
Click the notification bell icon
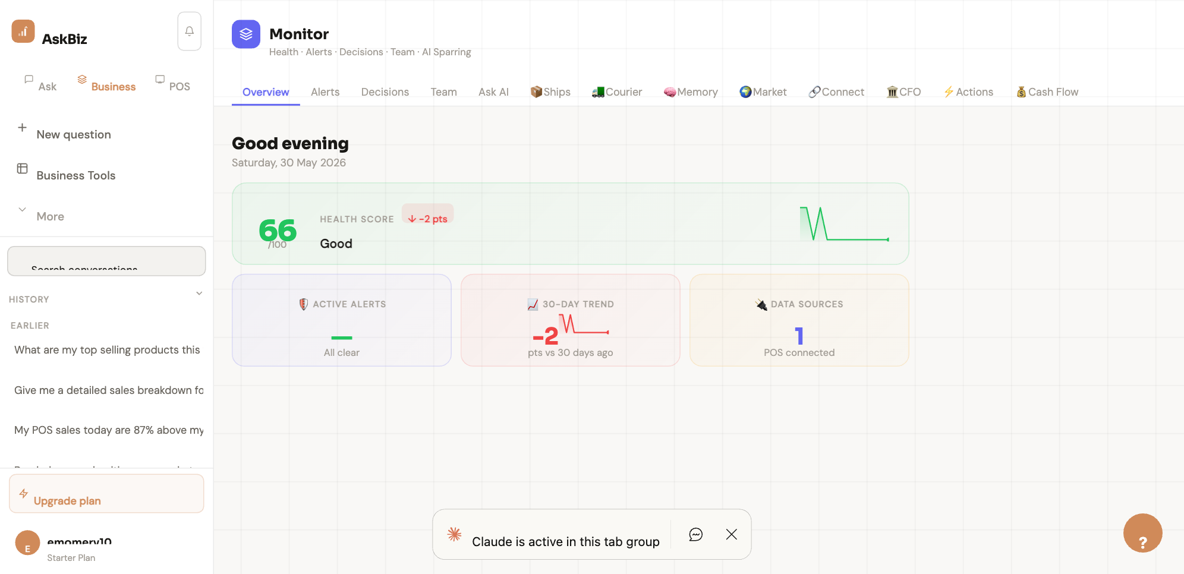click(189, 31)
